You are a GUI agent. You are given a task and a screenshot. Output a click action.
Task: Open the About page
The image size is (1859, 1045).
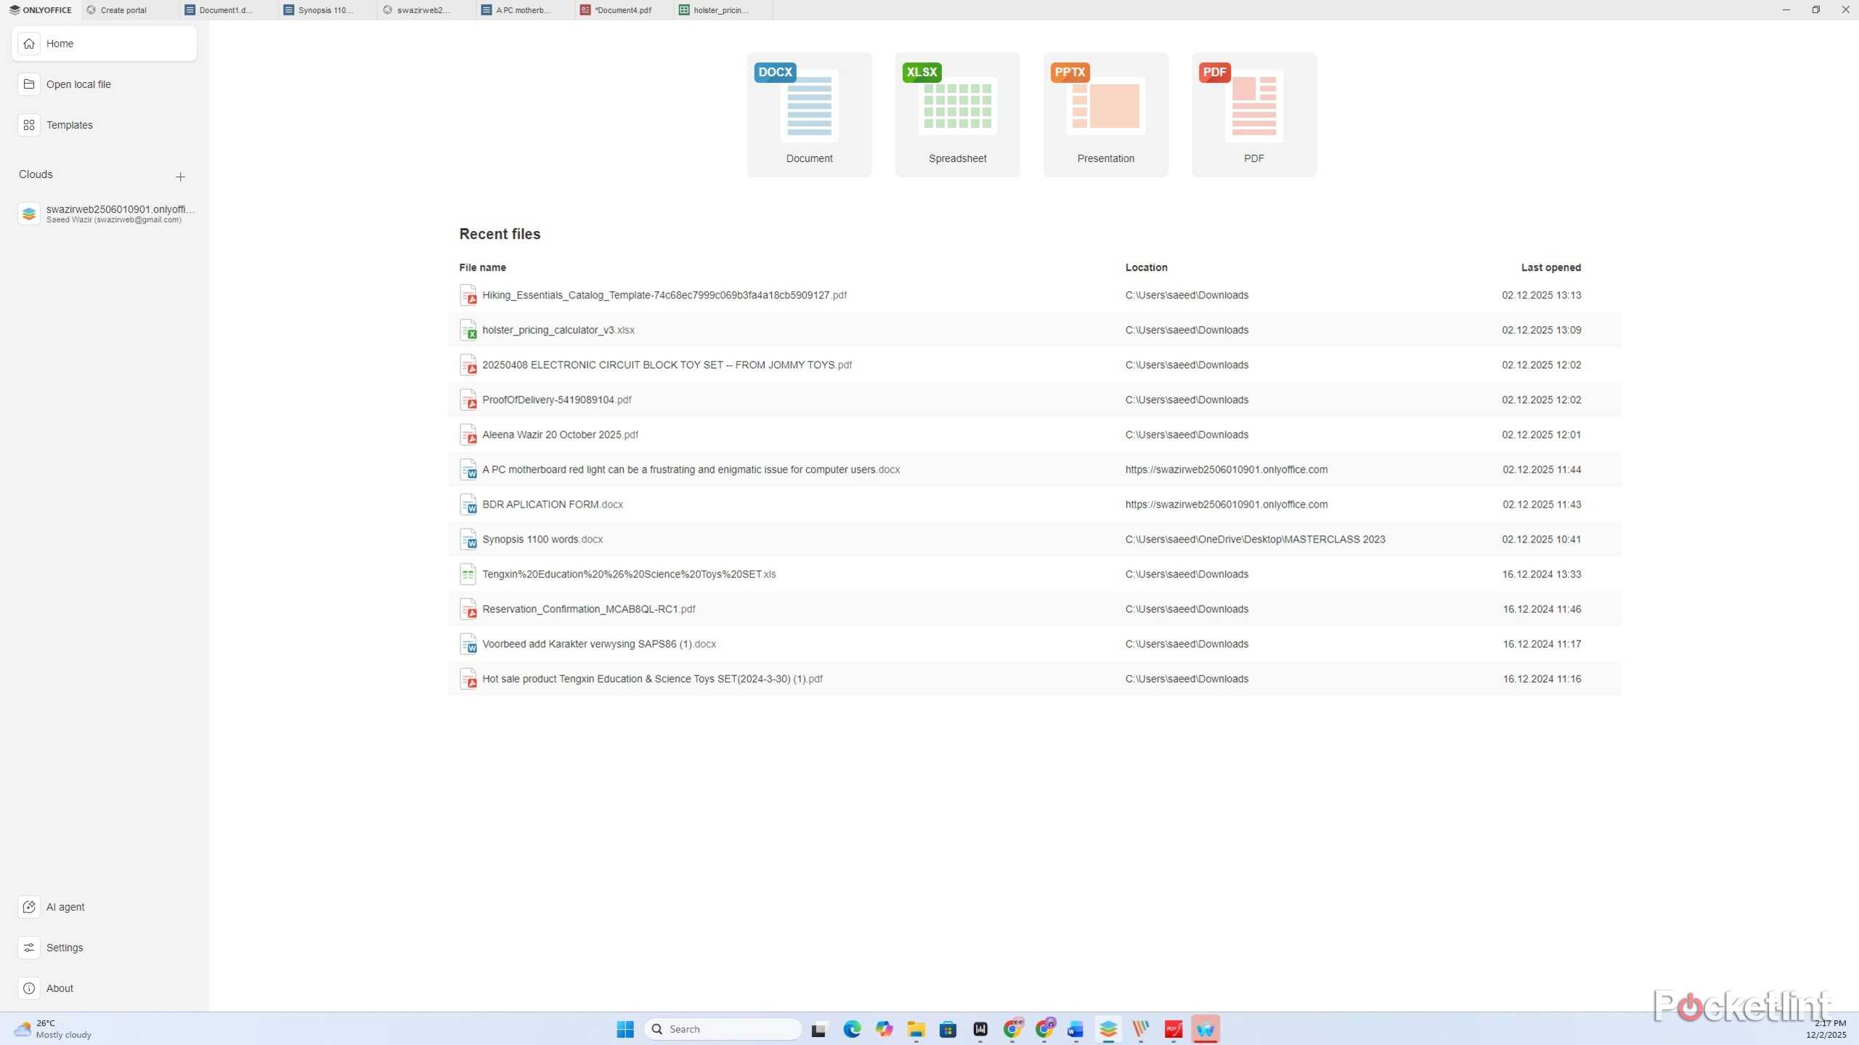[x=104, y=988]
